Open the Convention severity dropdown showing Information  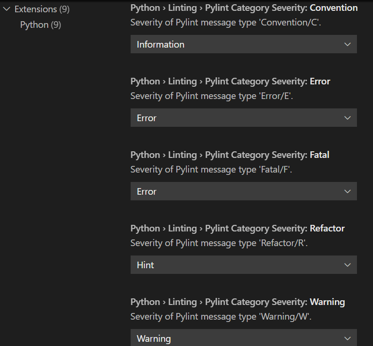(236, 44)
